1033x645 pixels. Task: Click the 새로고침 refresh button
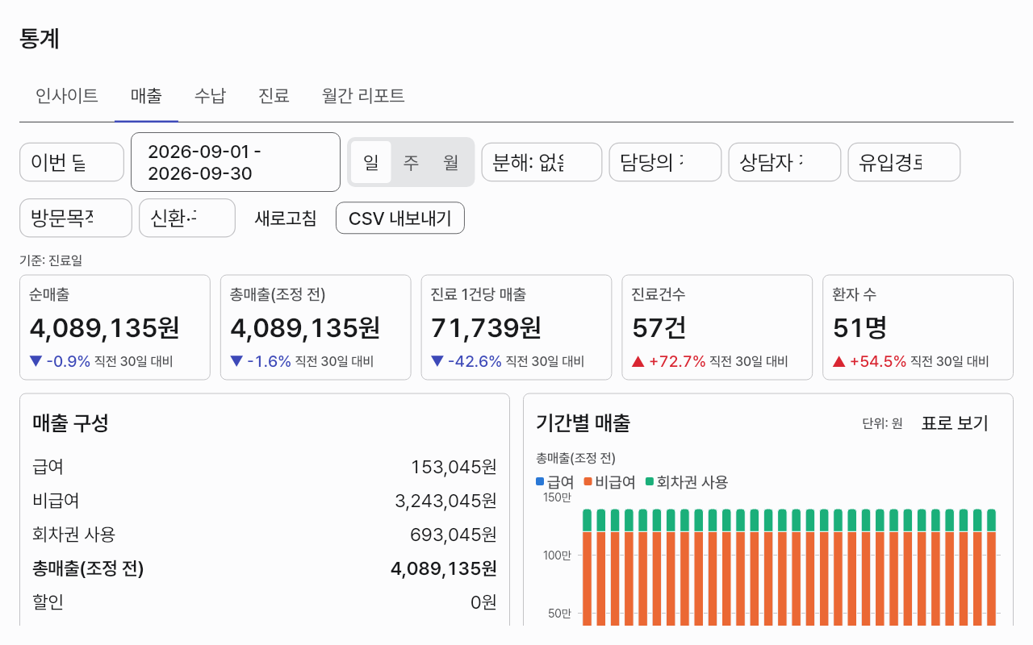pos(286,218)
